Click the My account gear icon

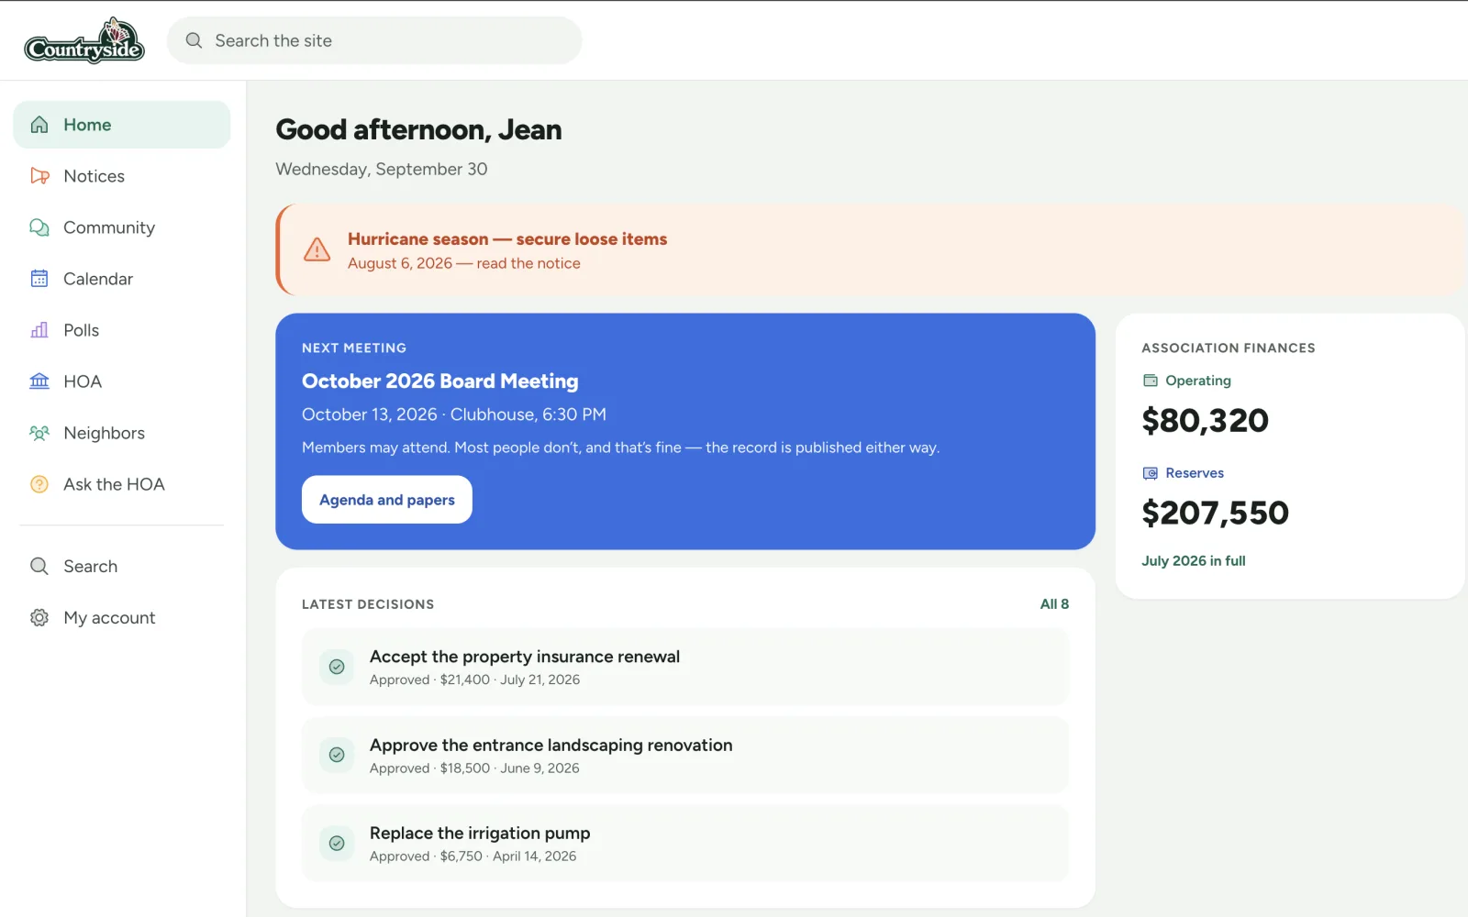click(x=39, y=617)
